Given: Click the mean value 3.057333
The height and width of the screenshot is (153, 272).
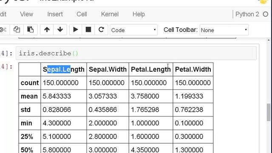Looking at the screenshot, I should tap(103, 96).
